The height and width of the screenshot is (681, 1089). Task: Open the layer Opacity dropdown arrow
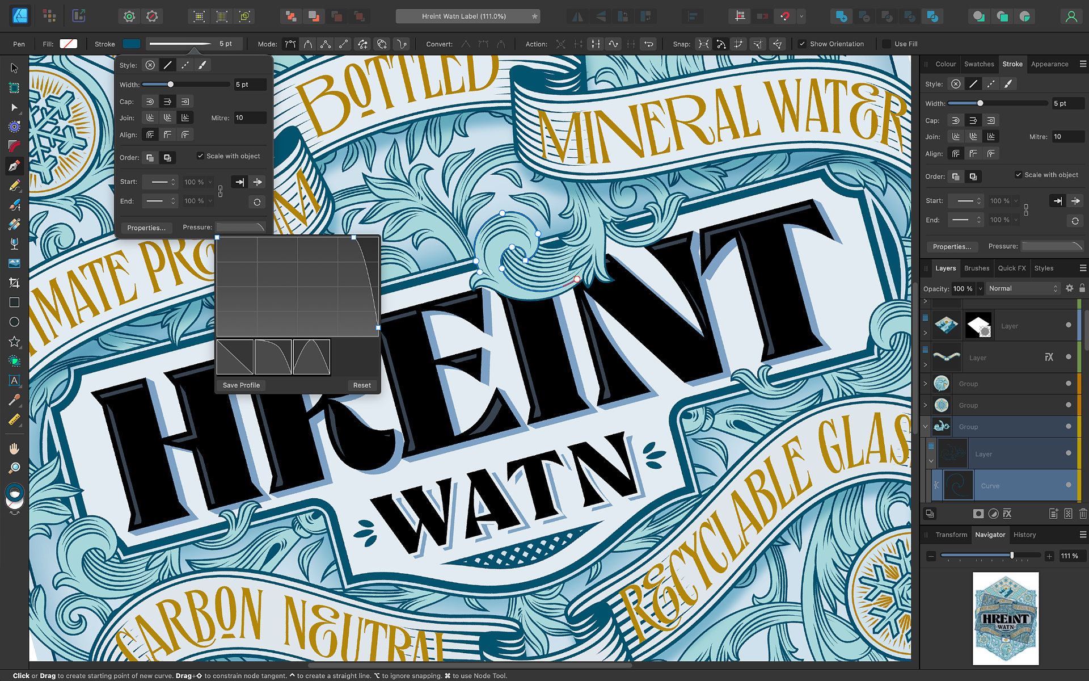(980, 288)
